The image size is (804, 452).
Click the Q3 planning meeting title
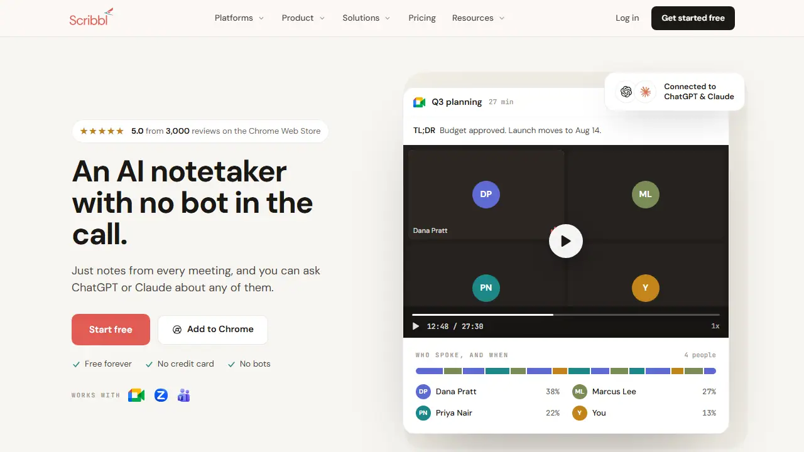pos(457,102)
